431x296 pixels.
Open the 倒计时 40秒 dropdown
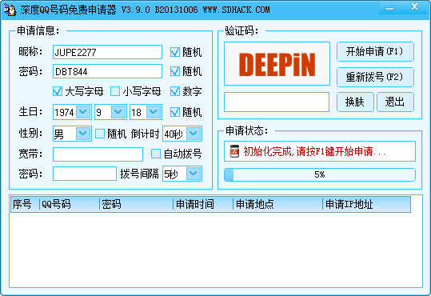coord(194,134)
